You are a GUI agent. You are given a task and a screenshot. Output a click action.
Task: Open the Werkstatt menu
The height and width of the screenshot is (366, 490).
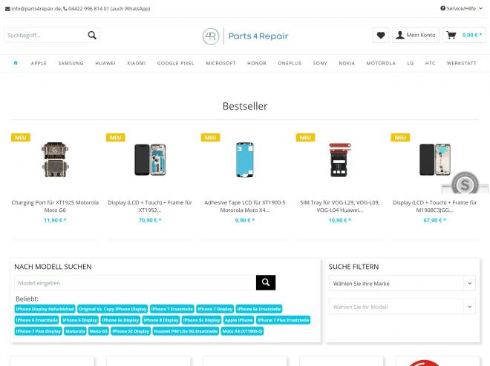pyautogui.click(x=462, y=63)
